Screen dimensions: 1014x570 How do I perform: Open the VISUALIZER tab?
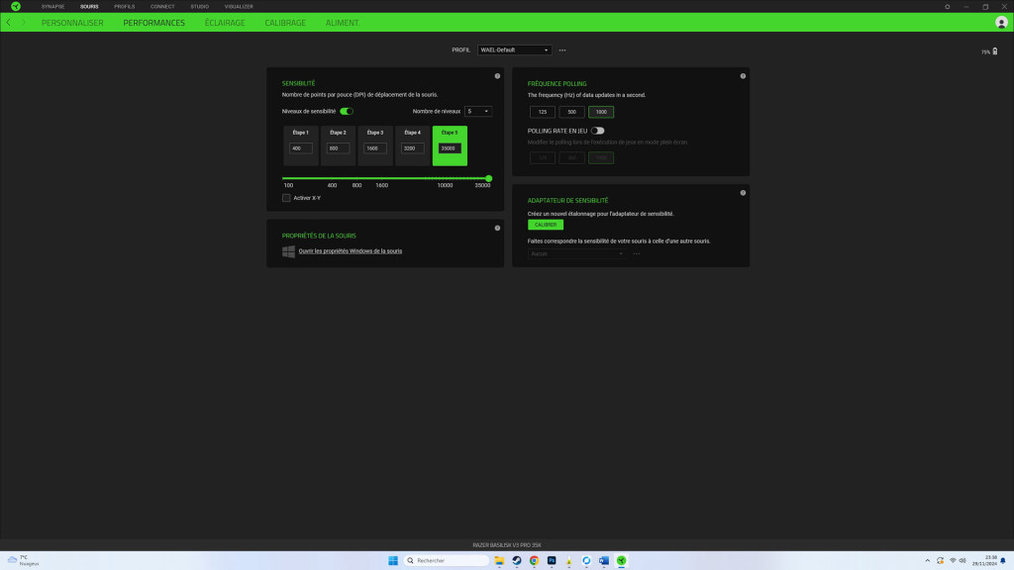click(239, 7)
